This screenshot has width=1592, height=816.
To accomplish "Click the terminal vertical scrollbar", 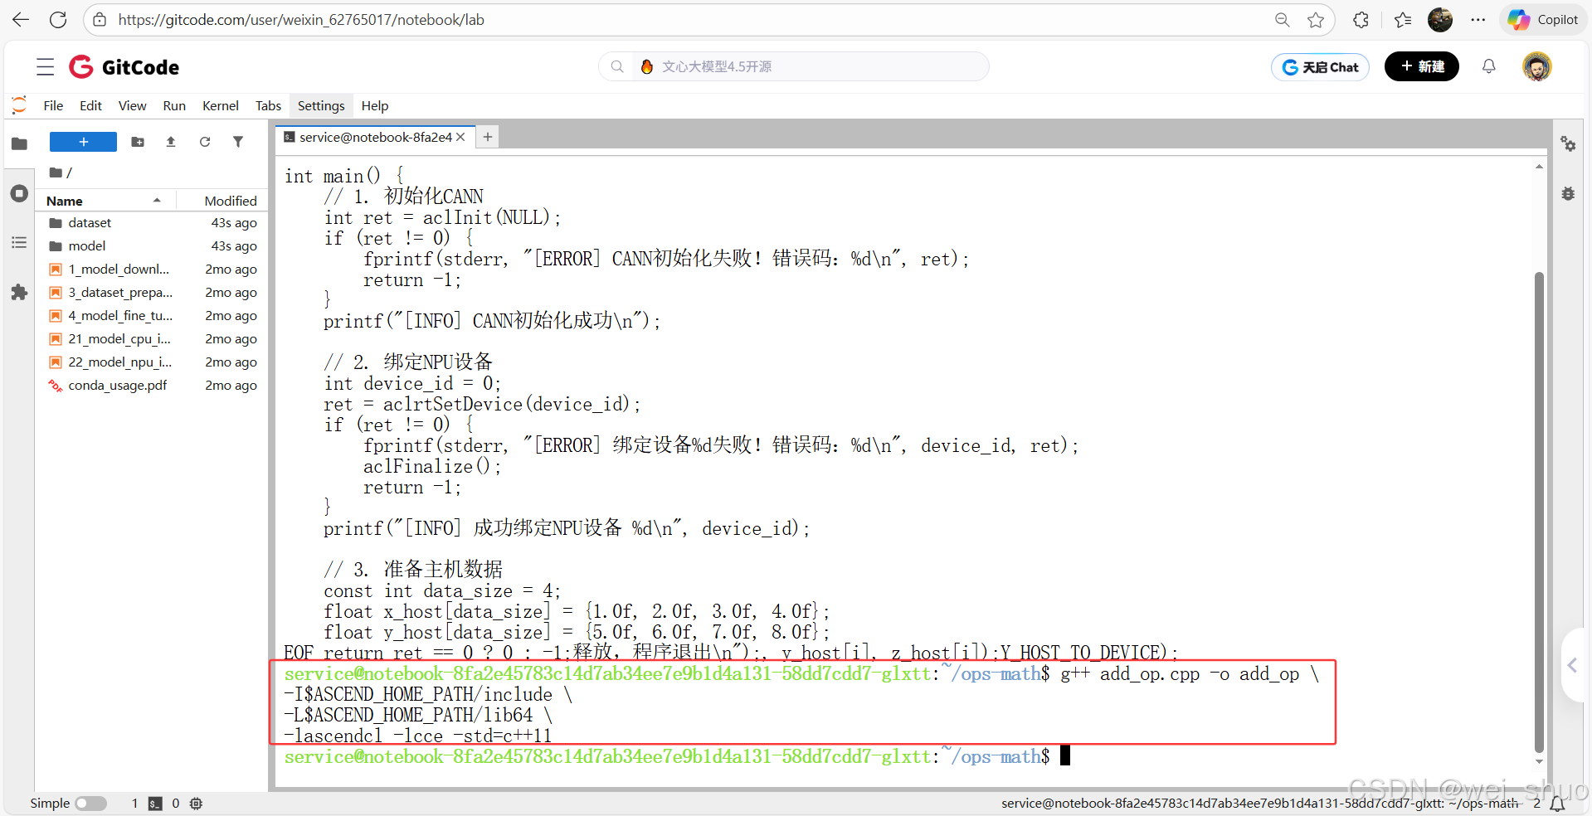I will click(1539, 512).
